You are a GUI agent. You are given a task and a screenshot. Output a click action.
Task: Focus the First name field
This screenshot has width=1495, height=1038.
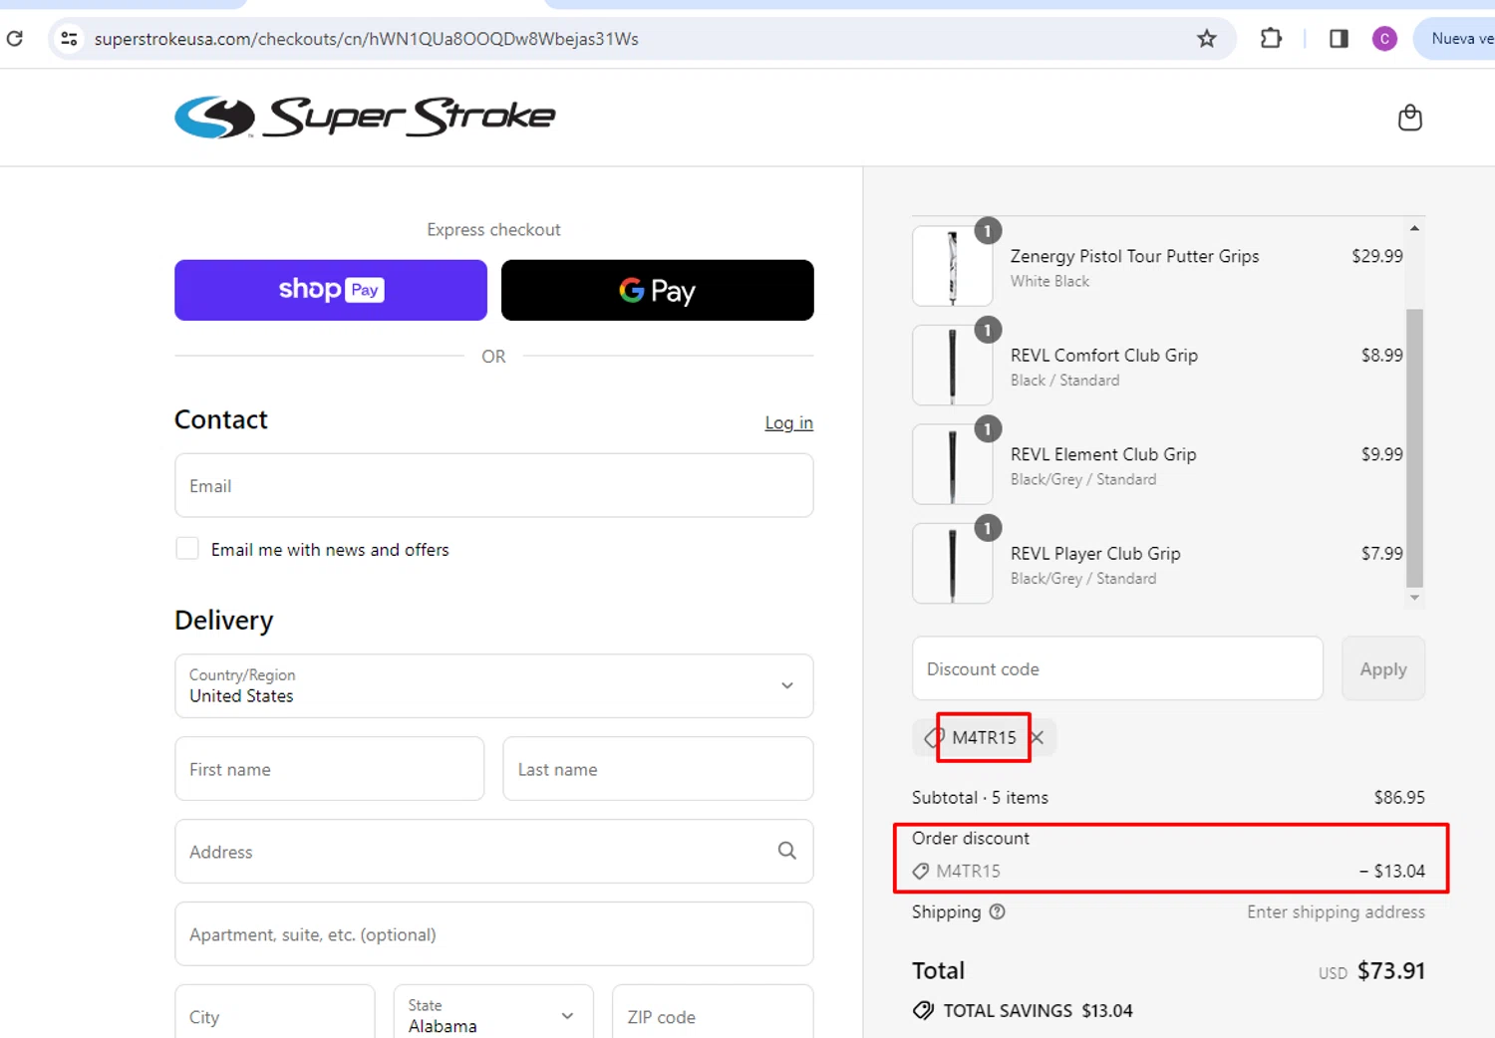pyautogui.click(x=329, y=769)
